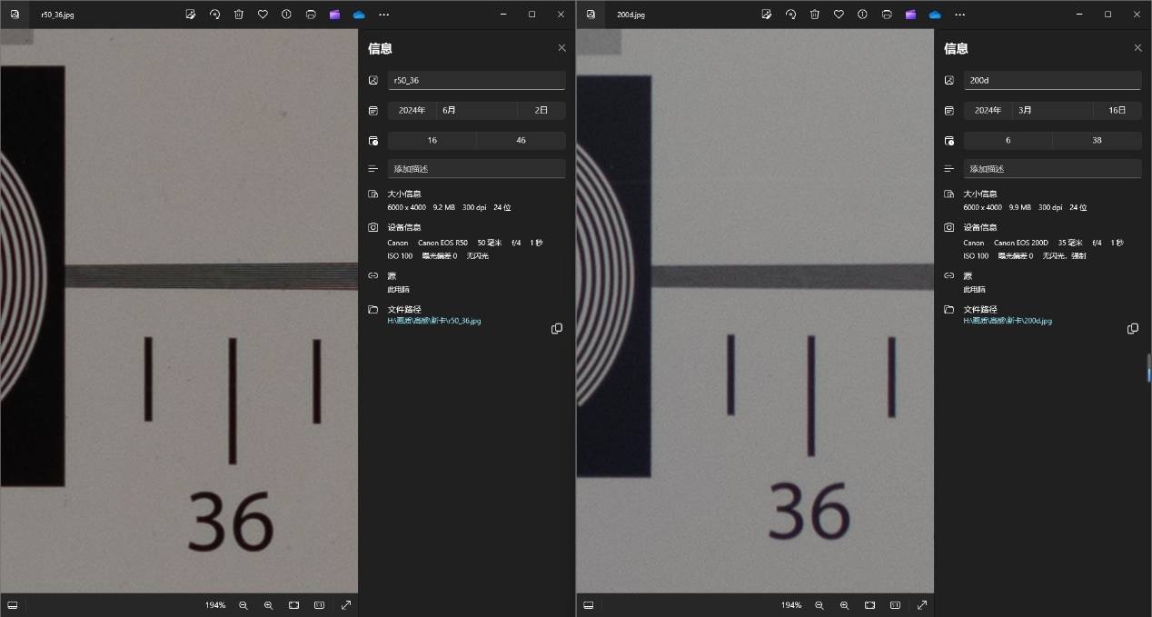Screen dimensions: 1152x617
Task: Open the 6月 month date field
Action: click(x=476, y=110)
